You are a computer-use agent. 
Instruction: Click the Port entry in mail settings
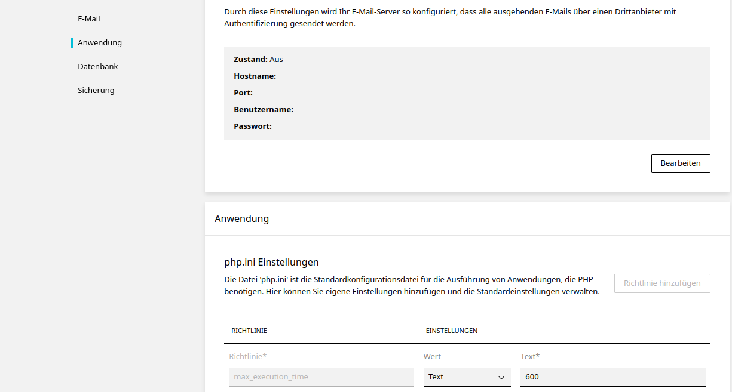coord(243,92)
